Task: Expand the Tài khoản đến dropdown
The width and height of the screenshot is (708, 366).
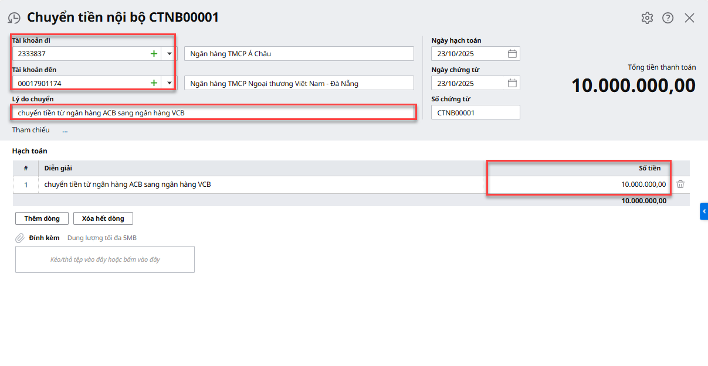Action: click(x=170, y=83)
